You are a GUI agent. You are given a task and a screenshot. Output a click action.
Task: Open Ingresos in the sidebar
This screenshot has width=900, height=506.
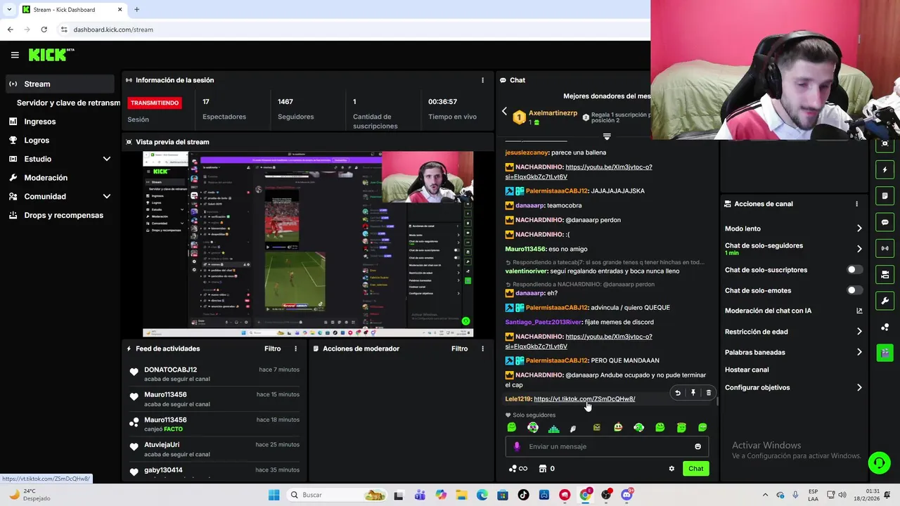40,122
